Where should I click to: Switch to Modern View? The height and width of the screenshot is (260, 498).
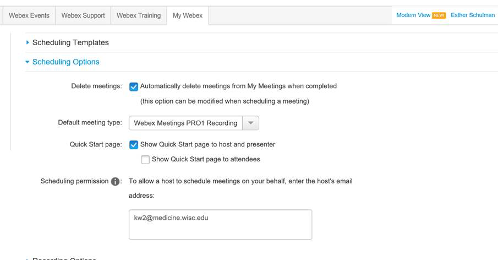(x=413, y=15)
